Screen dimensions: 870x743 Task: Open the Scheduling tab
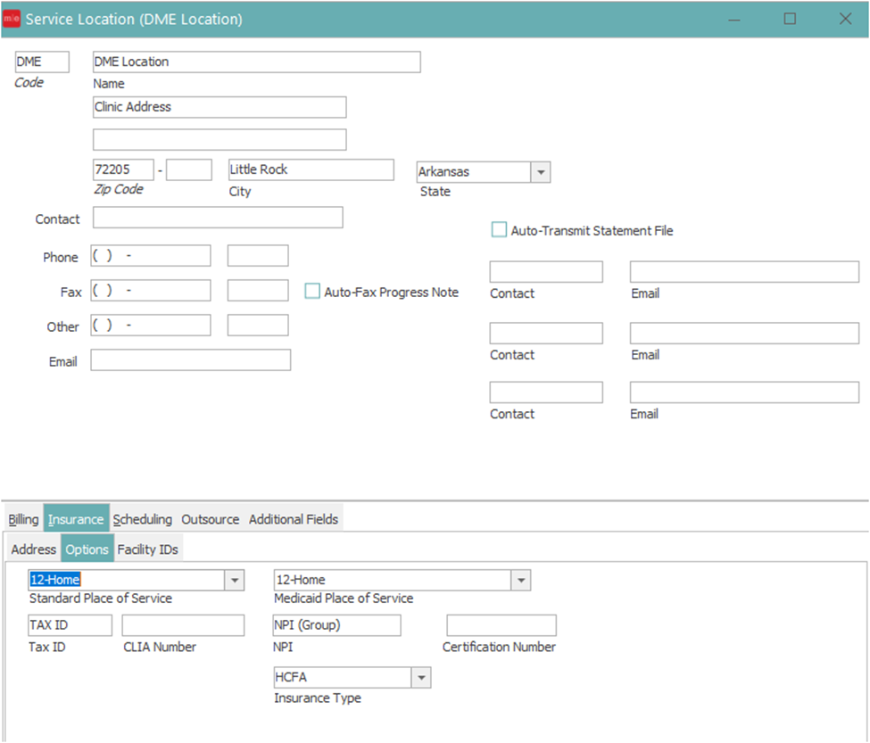[143, 519]
